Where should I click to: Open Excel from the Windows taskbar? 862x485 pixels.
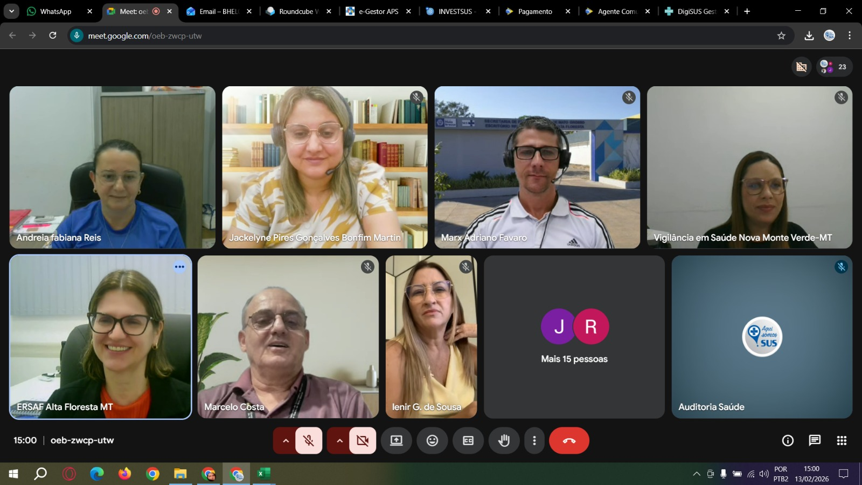point(263,474)
